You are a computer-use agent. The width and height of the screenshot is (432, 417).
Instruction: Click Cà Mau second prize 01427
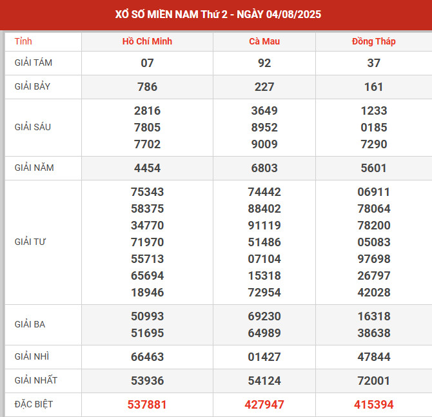click(x=264, y=357)
